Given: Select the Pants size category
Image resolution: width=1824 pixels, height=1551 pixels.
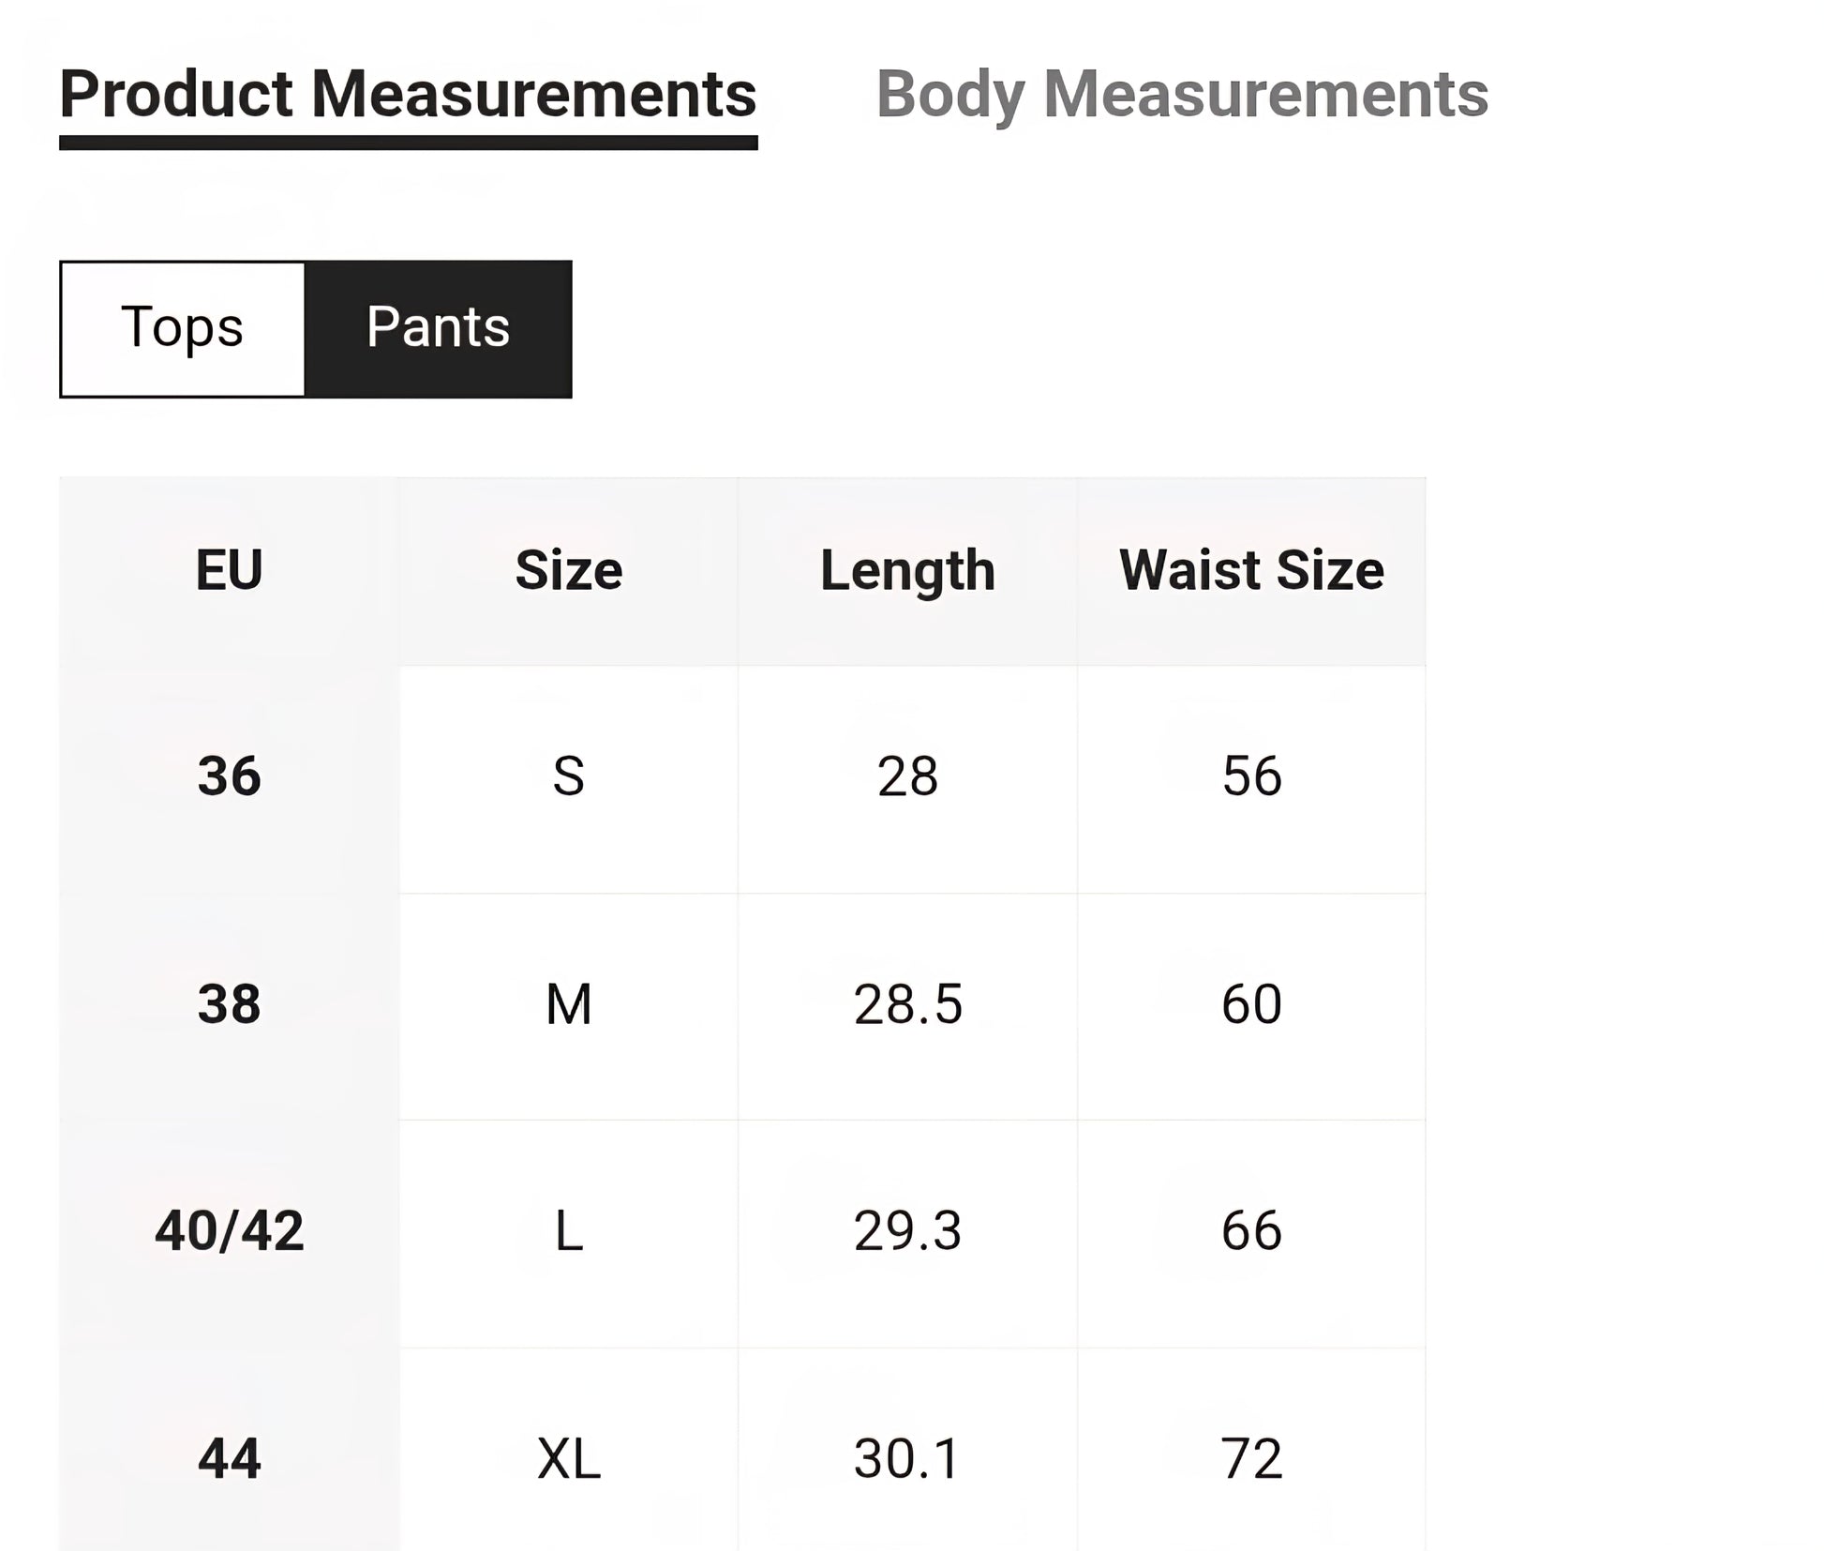Looking at the screenshot, I should [438, 328].
